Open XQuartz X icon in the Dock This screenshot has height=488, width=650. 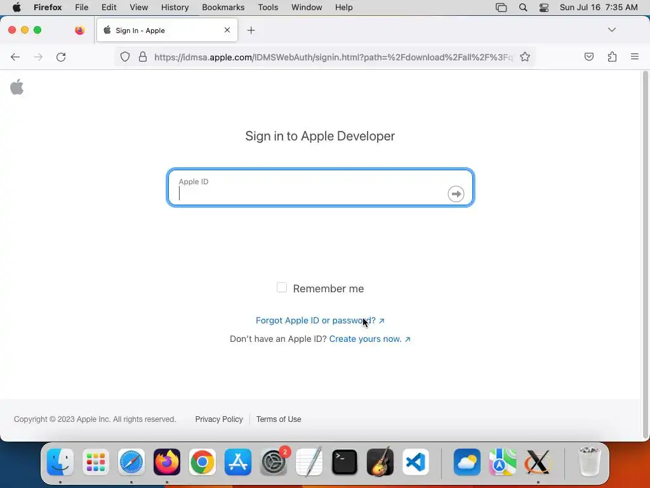(538, 462)
